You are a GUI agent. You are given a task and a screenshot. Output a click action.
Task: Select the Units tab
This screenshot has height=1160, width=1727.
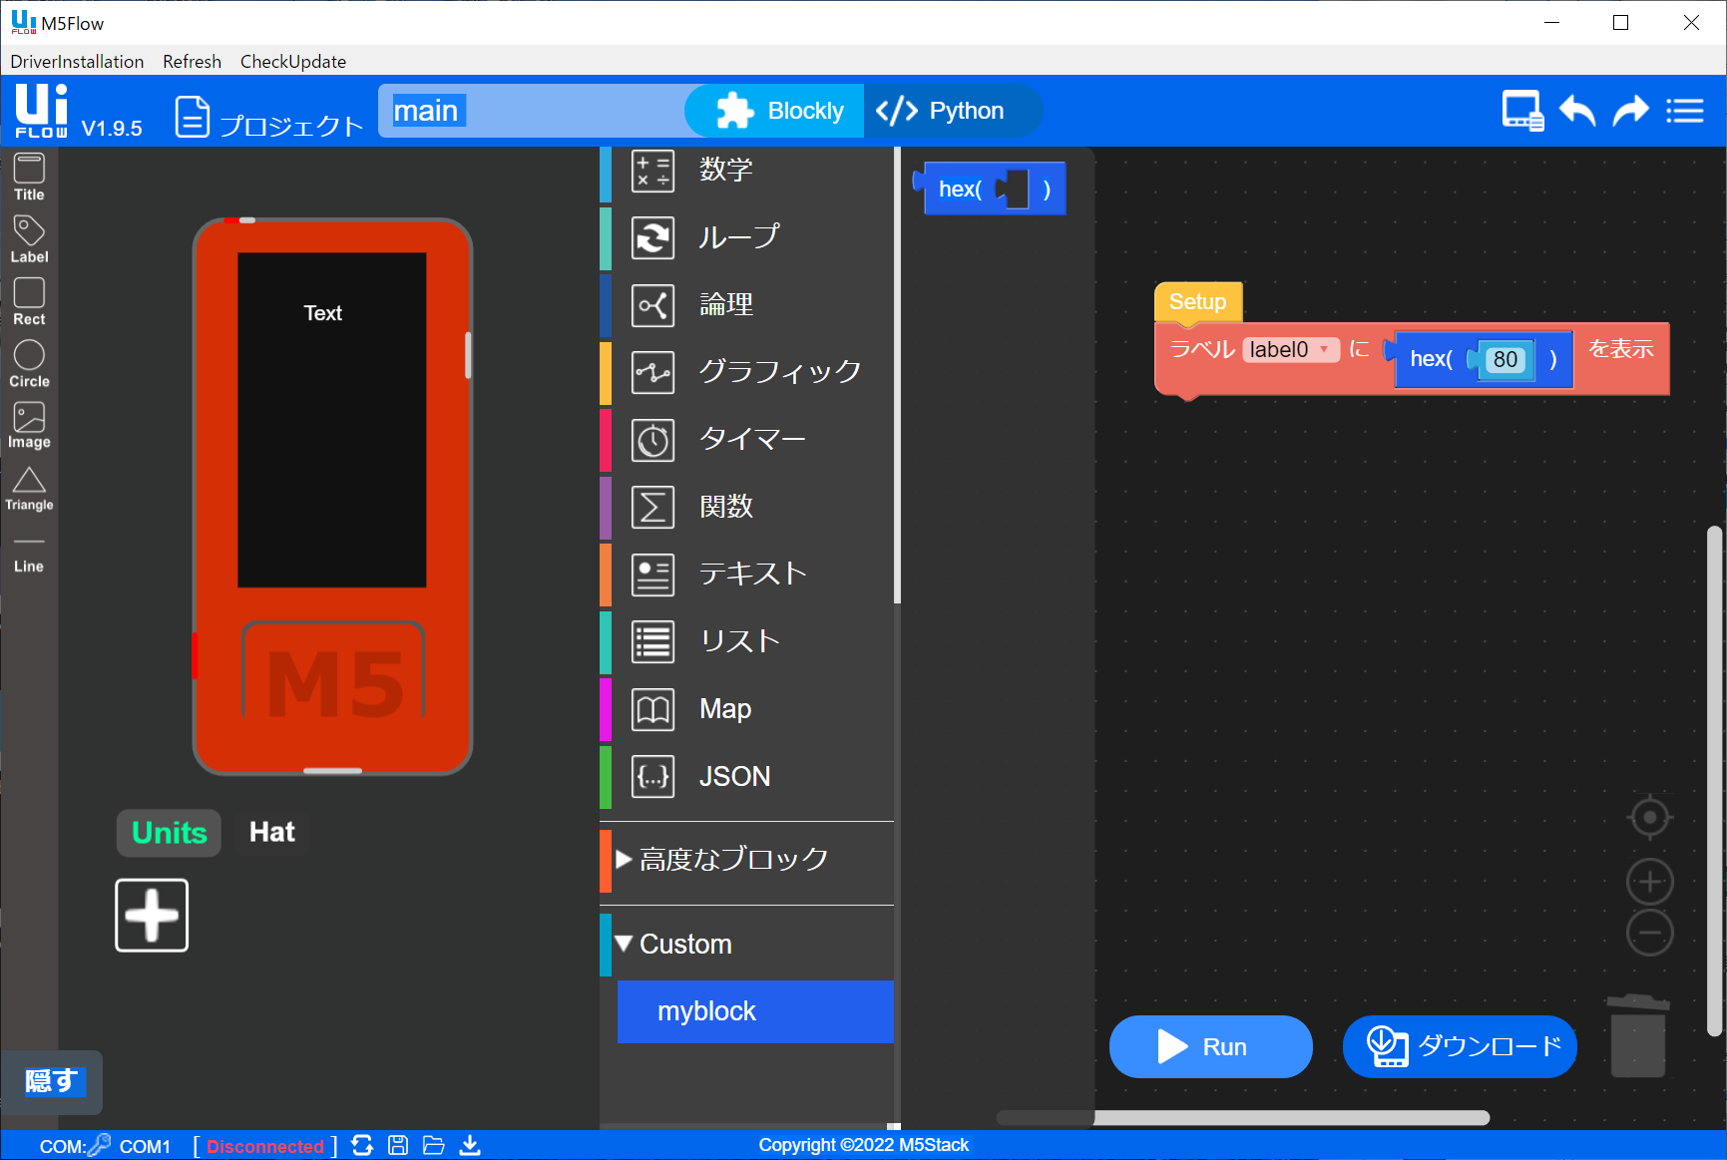tap(170, 833)
